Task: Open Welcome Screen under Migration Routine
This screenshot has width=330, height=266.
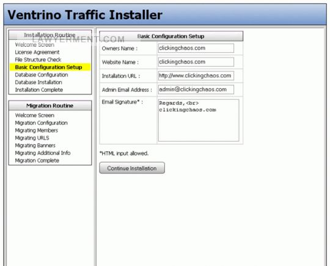Action: click(x=34, y=115)
